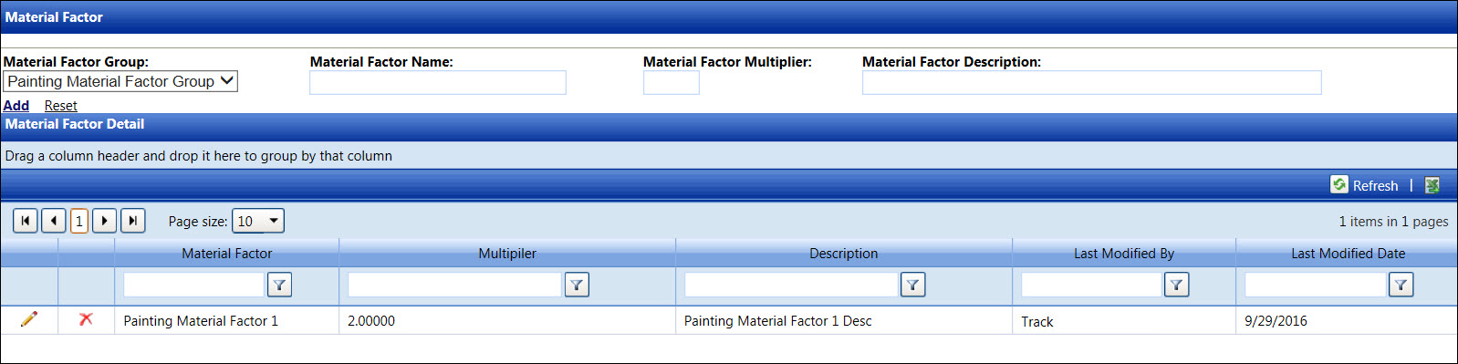Click the Add link
Viewport: 1458px width, 364px height.
pyautogui.click(x=16, y=106)
